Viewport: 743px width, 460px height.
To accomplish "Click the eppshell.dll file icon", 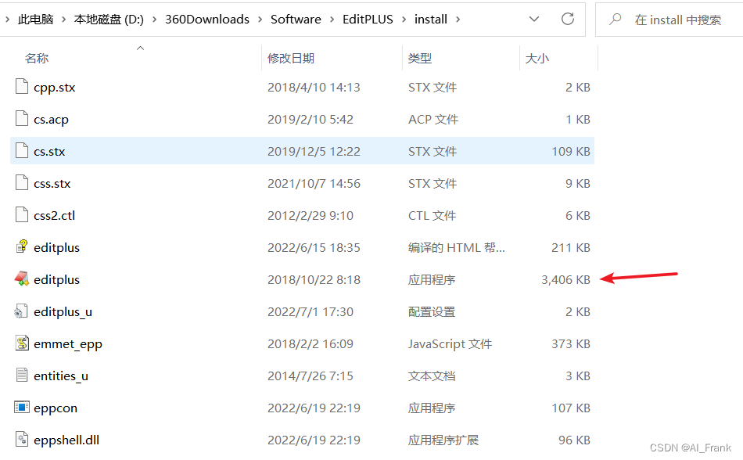I will point(22,439).
